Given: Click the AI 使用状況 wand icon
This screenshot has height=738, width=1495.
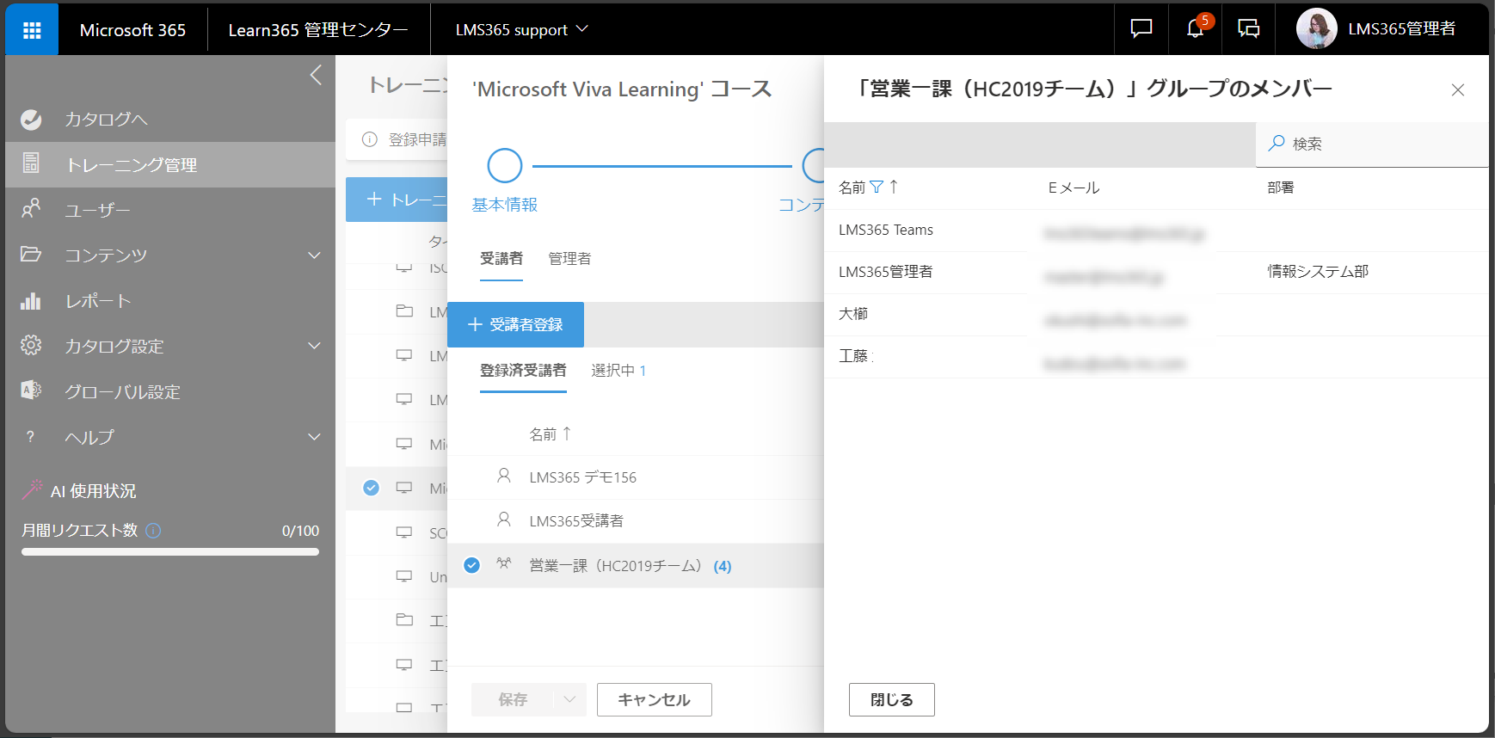Looking at the screenshot, I should pyautogui.click(x=33, y=489).
